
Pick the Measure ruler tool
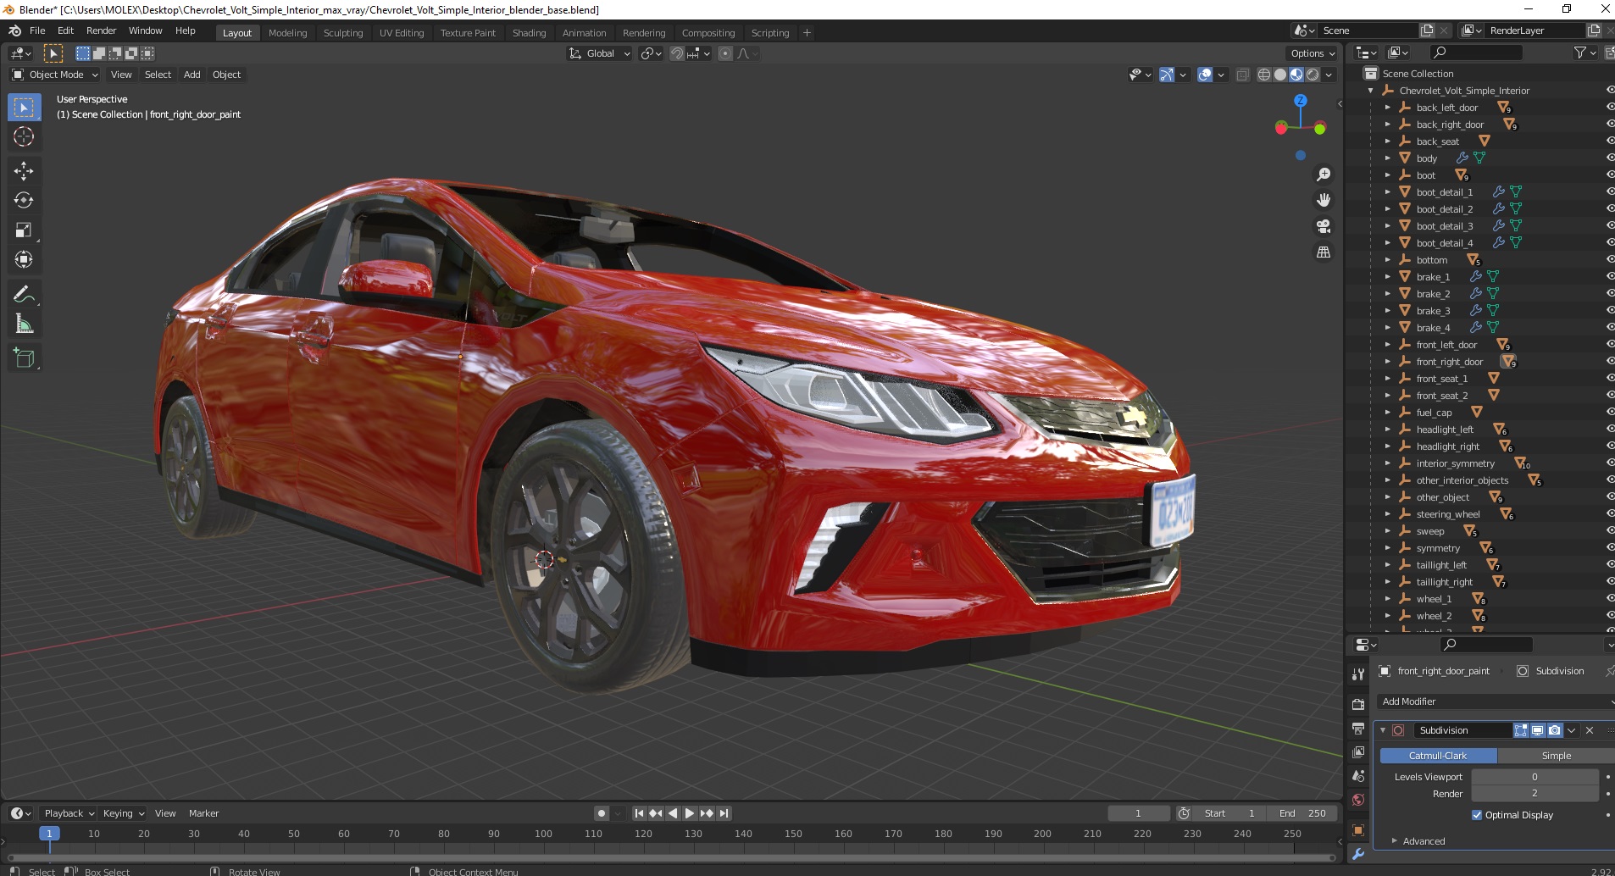[x=24, y=324]
